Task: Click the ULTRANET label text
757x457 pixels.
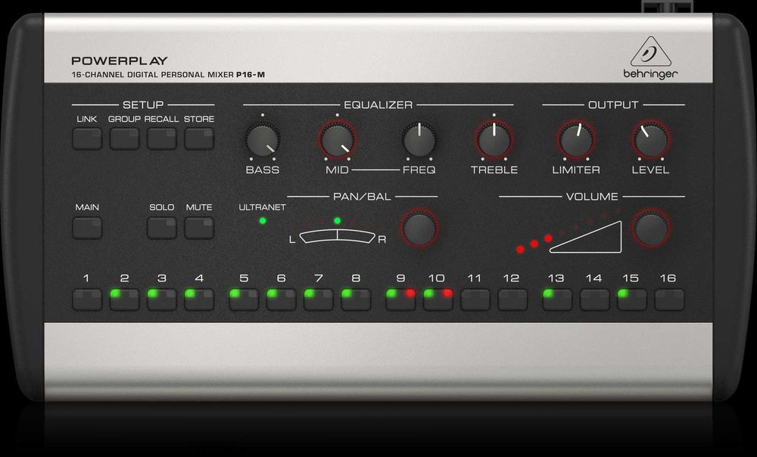Action: pos(262,207)
